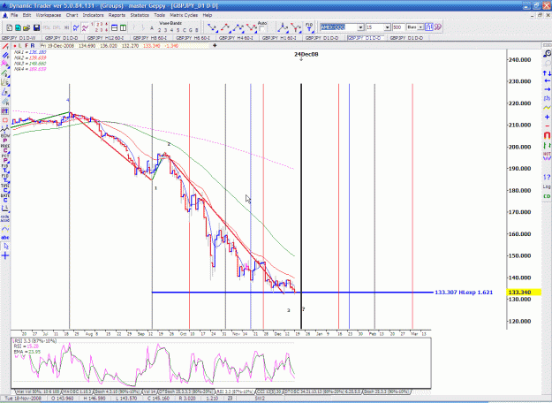This screenshot has width=552, height=403.
Task: Toggle Vase Bands option C
Action: click(x=184, y=30)
